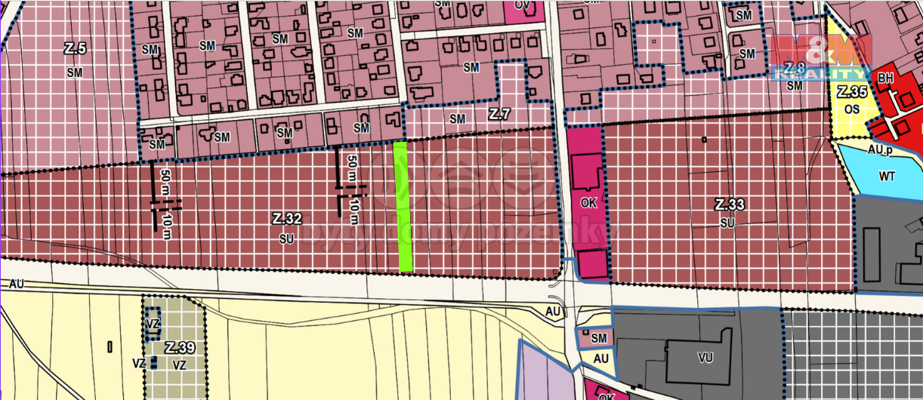Viewport: 923px width, 400px height.
Task: Click the OK label on magenta building
Action: pos(588,203)
